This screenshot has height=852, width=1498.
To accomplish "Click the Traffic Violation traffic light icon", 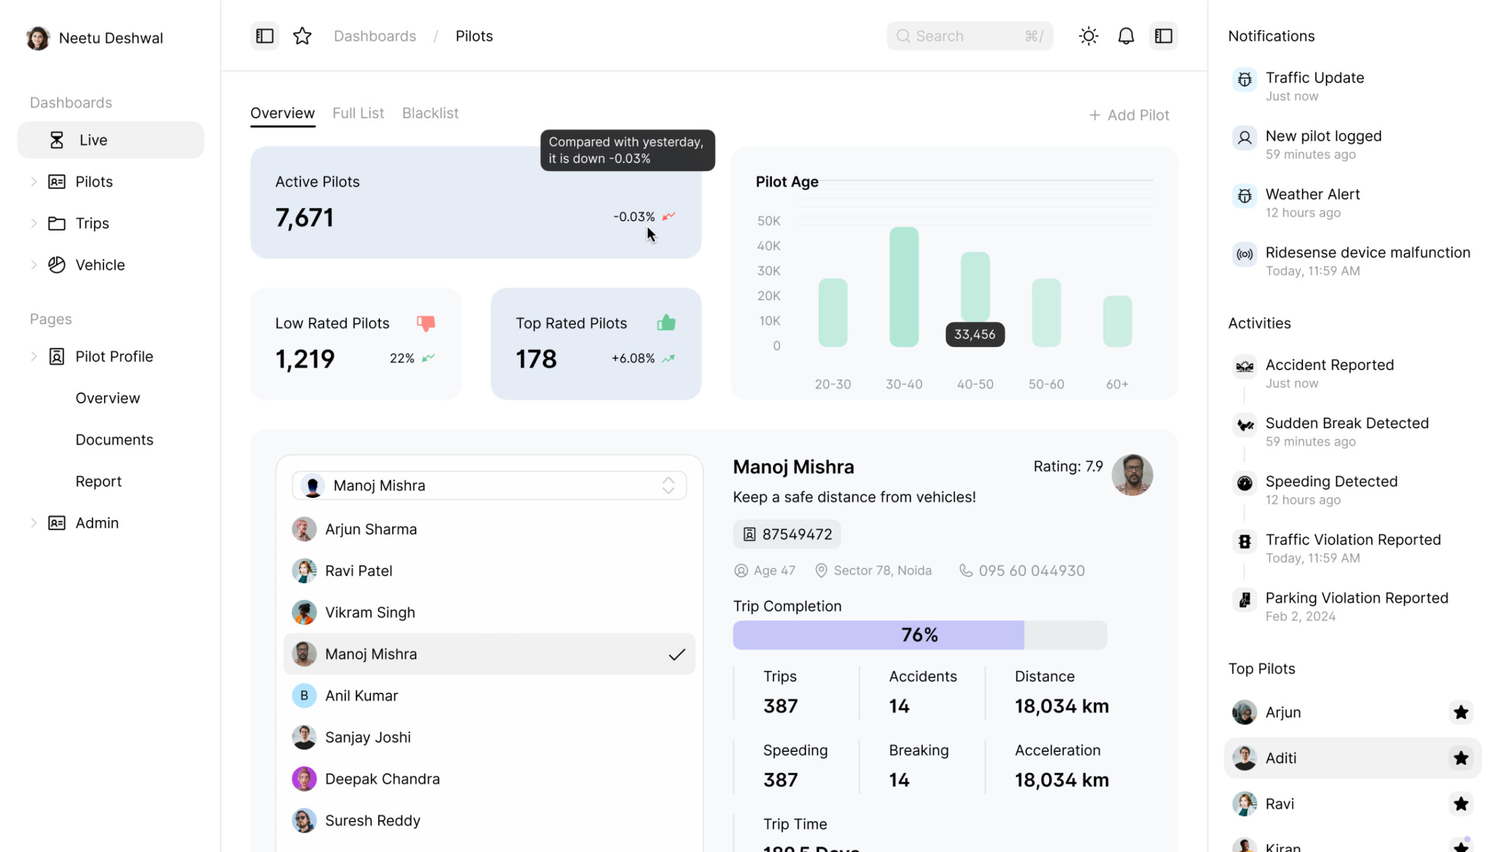I will [1245, 541].
